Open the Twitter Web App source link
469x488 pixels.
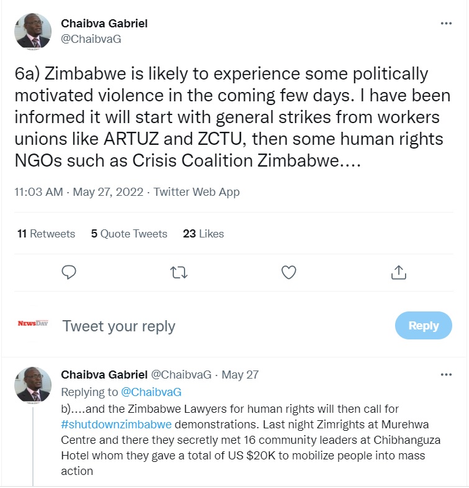tap(196, 192)
